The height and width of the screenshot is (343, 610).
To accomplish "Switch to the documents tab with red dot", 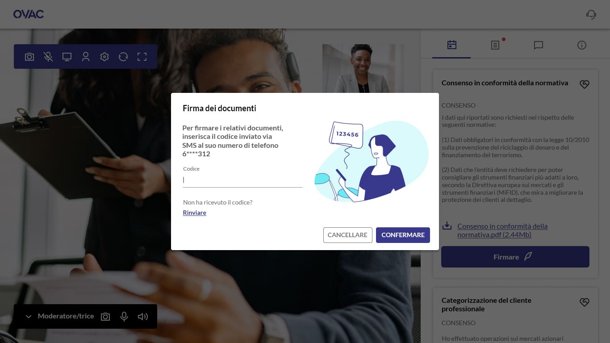I will point(495,45).
